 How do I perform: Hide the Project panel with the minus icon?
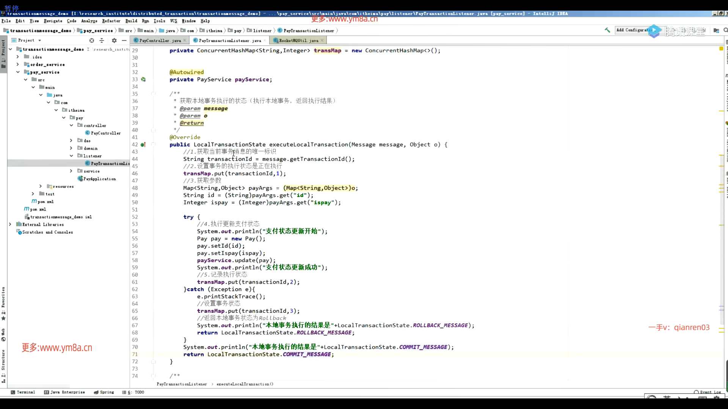coord(124,40)
